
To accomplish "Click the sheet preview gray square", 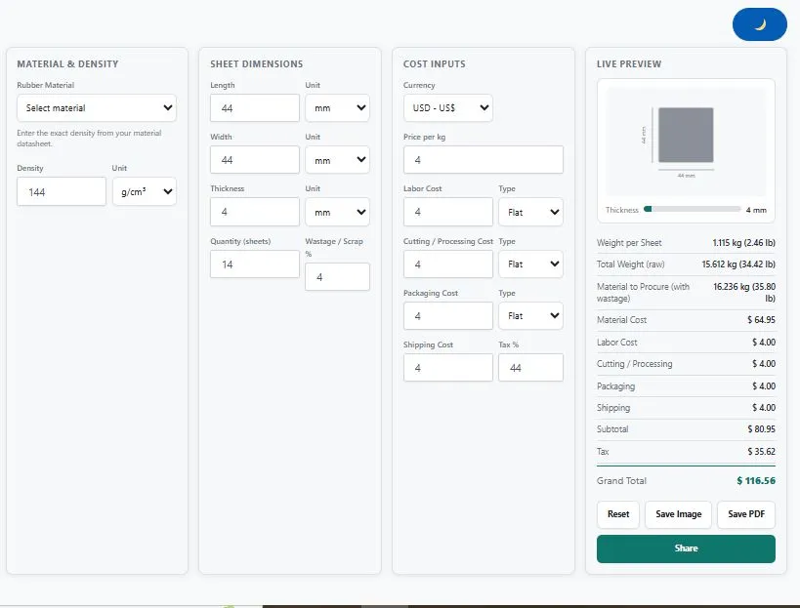I will point(686,135).
